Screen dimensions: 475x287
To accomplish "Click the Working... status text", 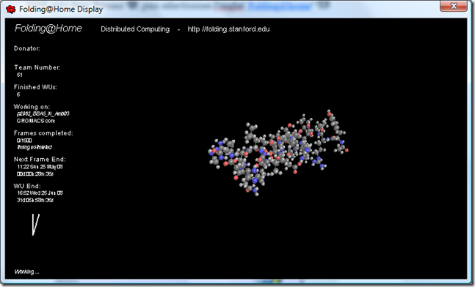I will point(27,272).
